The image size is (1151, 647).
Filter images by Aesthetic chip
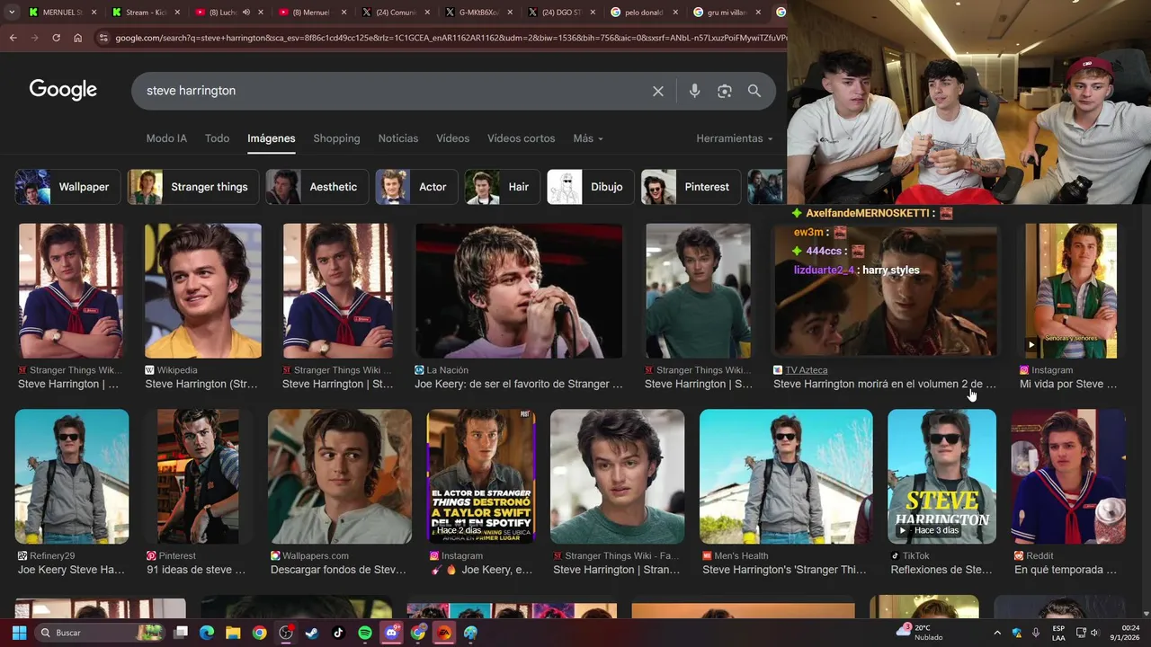pos(317,187)
